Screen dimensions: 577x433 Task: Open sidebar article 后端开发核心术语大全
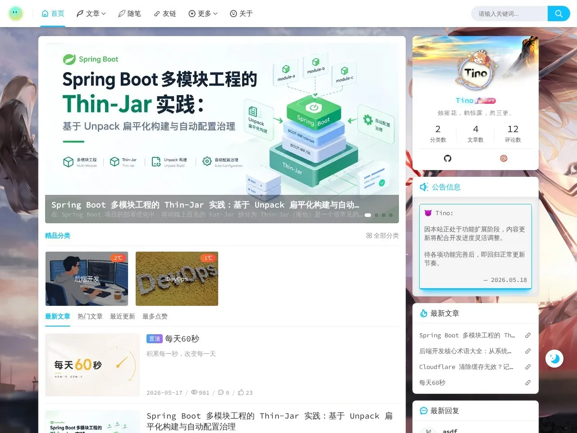tap(465, 351)
